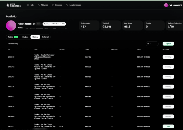
Task: Copy the wallet address using refresh icon
Action: [x=66, y=28]
